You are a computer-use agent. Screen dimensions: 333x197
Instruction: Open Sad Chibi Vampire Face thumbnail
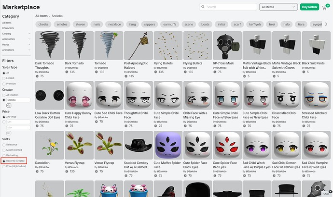316,145
